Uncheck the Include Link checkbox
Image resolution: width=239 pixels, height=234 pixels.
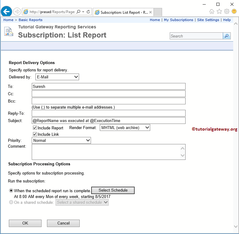point(35,134)
